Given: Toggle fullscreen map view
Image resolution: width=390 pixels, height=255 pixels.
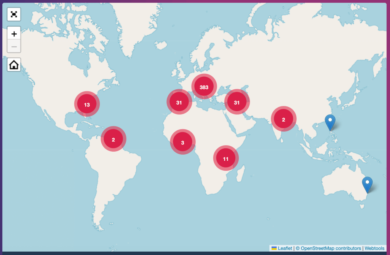Looking at the screenshot, I should (14, 14).
